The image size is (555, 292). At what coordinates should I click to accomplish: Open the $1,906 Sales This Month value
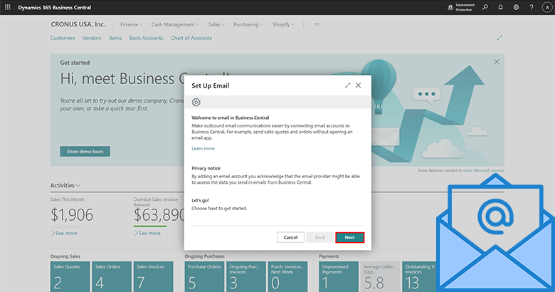pyautogui.click(x=72, y=215)
